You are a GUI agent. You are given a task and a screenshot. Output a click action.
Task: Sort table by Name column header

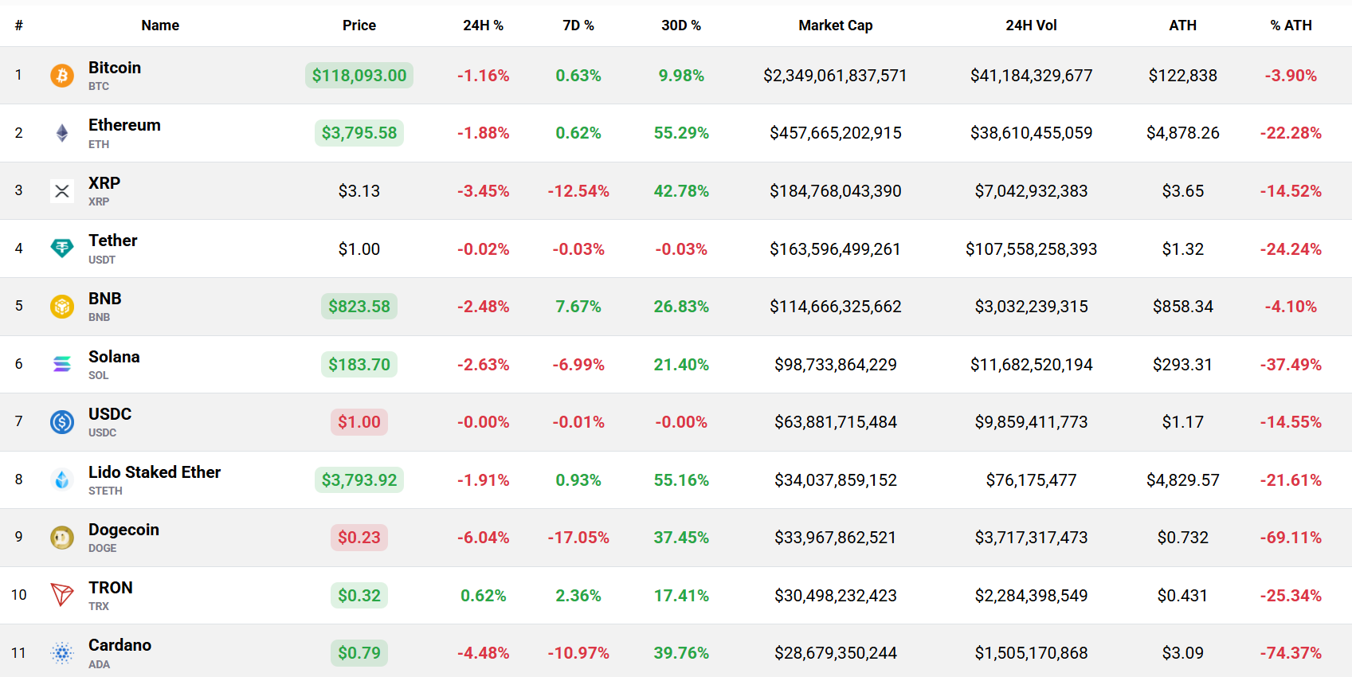(x=160, y=25)
